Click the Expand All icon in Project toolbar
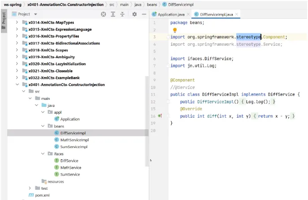The height and width of the screenshot is (200, 308). point(113,14)
